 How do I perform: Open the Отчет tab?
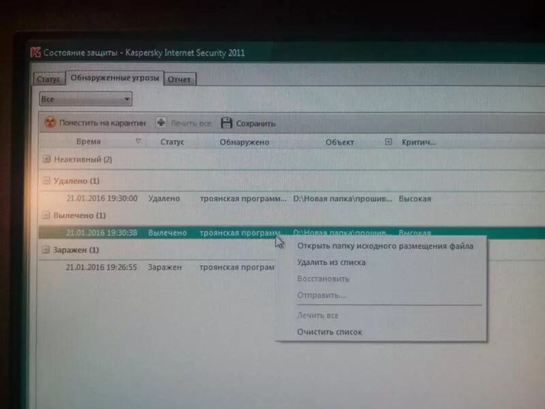179,79
